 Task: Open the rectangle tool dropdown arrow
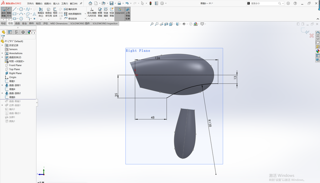tap(18, 14)
